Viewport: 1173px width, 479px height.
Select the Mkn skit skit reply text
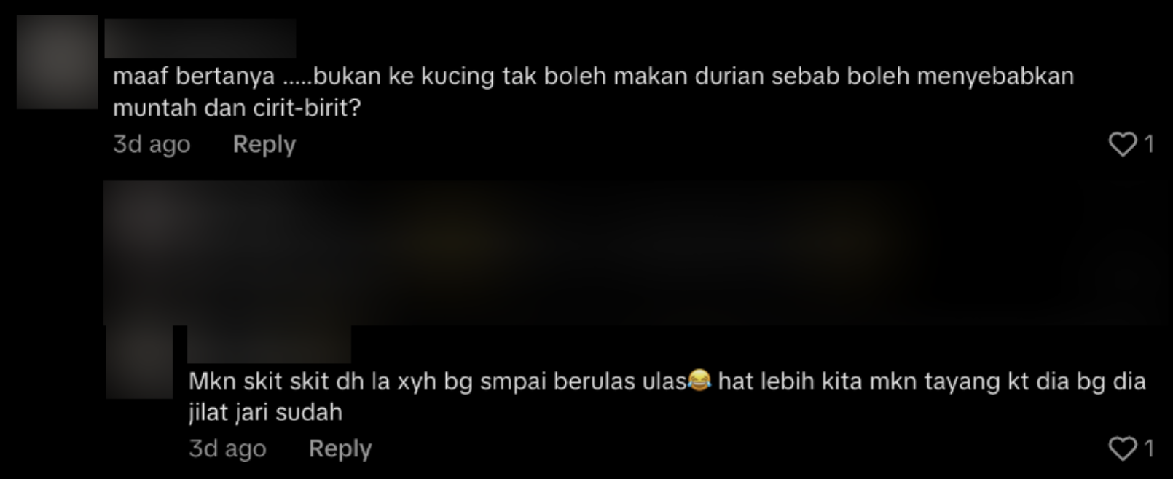[x=667, y=397]
